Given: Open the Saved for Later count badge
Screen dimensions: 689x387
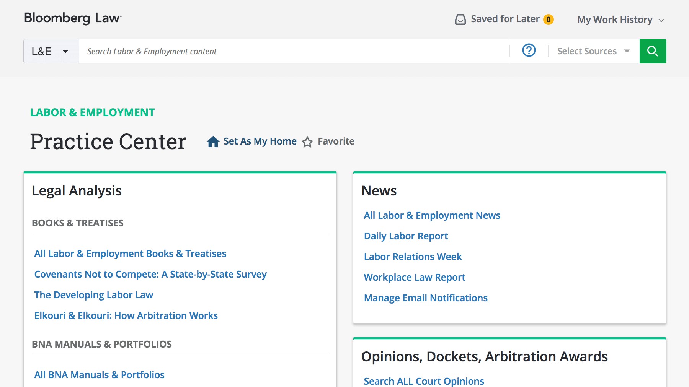Looking at the screenshot, I should point(549,20).
